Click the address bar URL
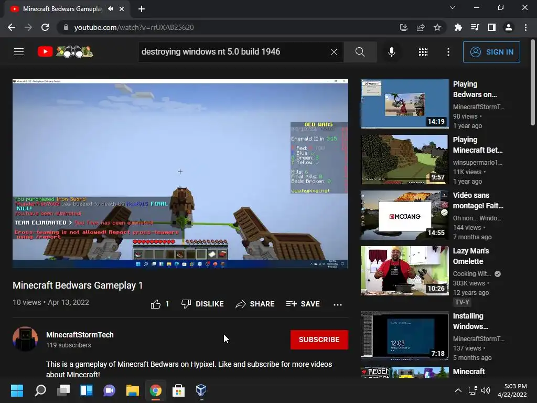This screenshot has width=537, height=403. 134,27
